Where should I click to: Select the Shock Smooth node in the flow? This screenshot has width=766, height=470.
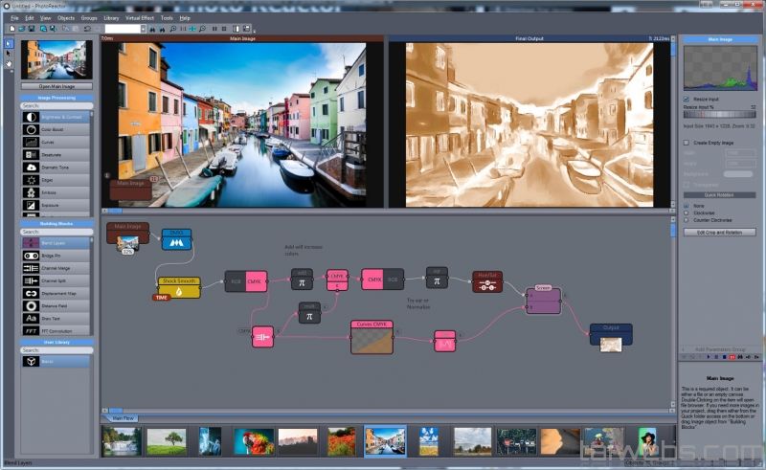[179, 285]
